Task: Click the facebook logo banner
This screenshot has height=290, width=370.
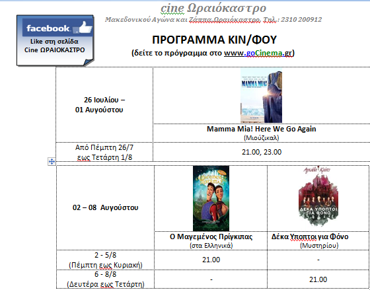Action: point(58,28)
